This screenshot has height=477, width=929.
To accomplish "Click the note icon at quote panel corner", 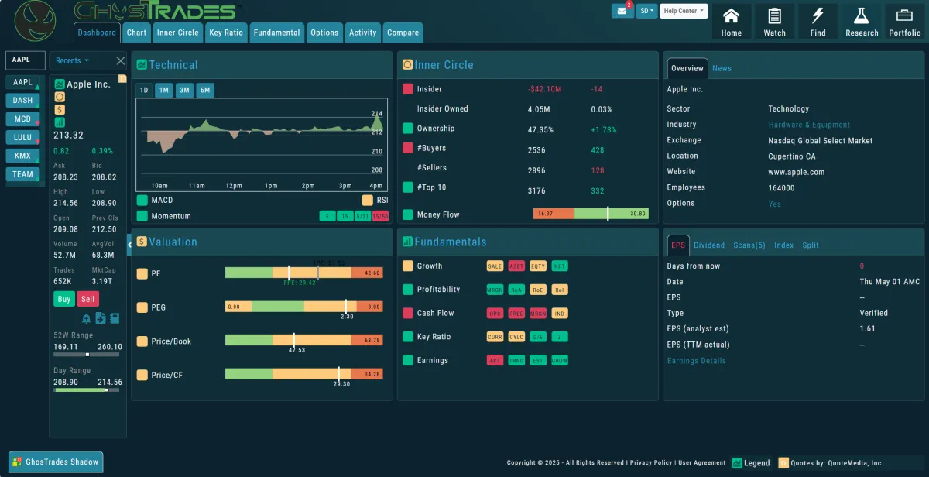I will [x=122, y=79].
